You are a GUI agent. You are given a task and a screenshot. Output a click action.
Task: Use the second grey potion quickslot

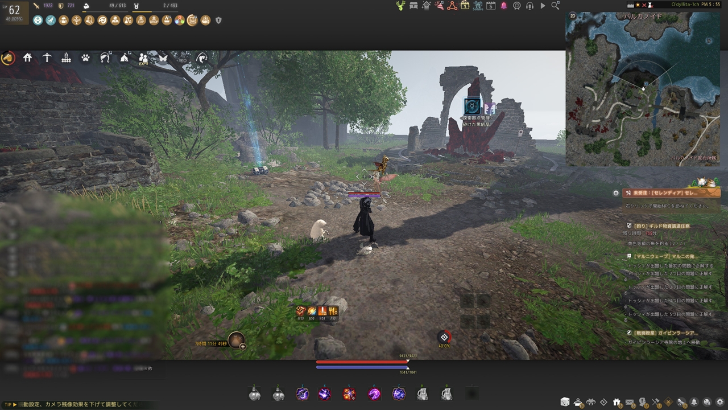pyautogui.click(x=278, y=393)
